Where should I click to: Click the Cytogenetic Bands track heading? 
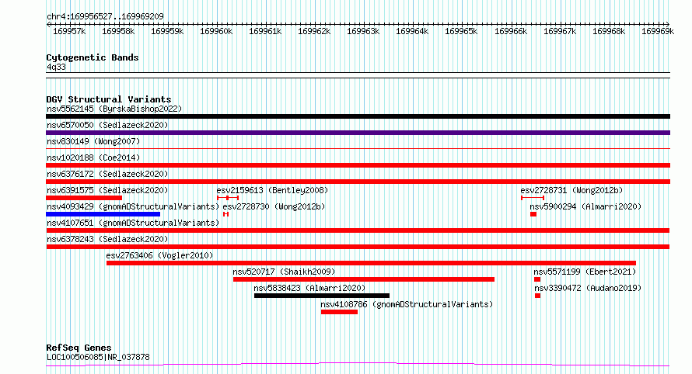coord(93,57)
